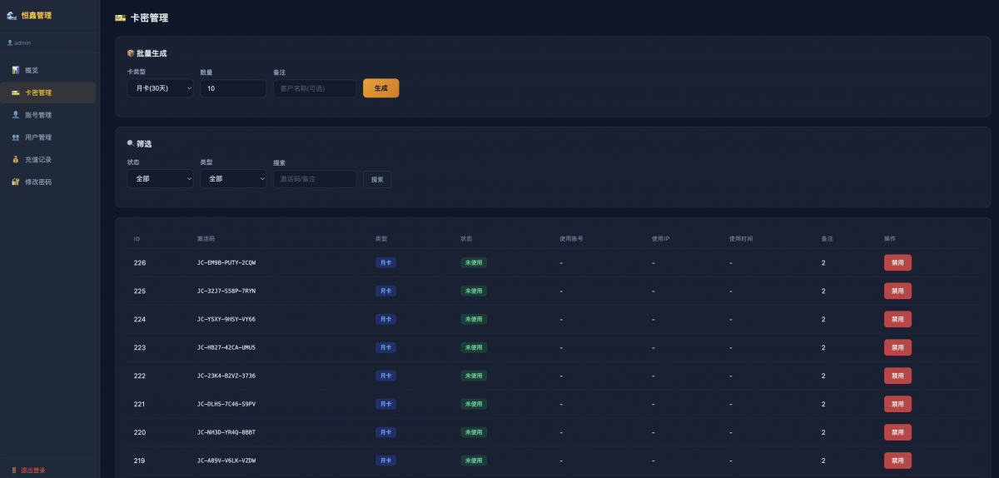The height and width of the screenshot is (478, 999).
Task: Click activation code JC-YSXY-9HSY-VY66
Action: 226,319
